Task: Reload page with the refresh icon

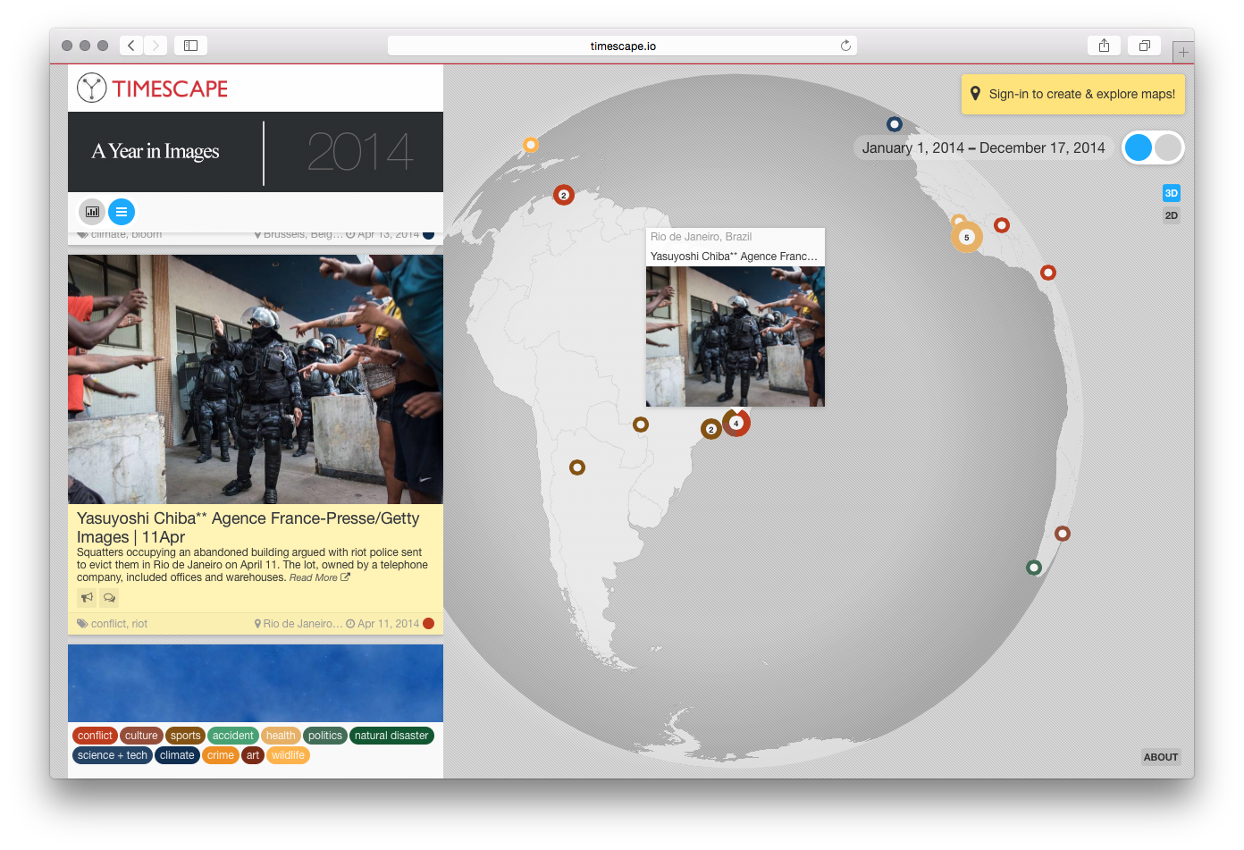Action: [845, 46]
